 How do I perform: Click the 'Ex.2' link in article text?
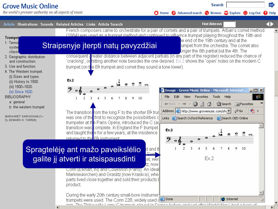coord(180,61)
